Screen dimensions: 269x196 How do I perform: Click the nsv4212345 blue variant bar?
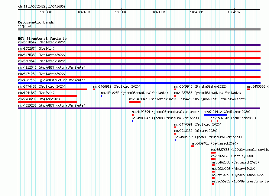click(139, 70)
